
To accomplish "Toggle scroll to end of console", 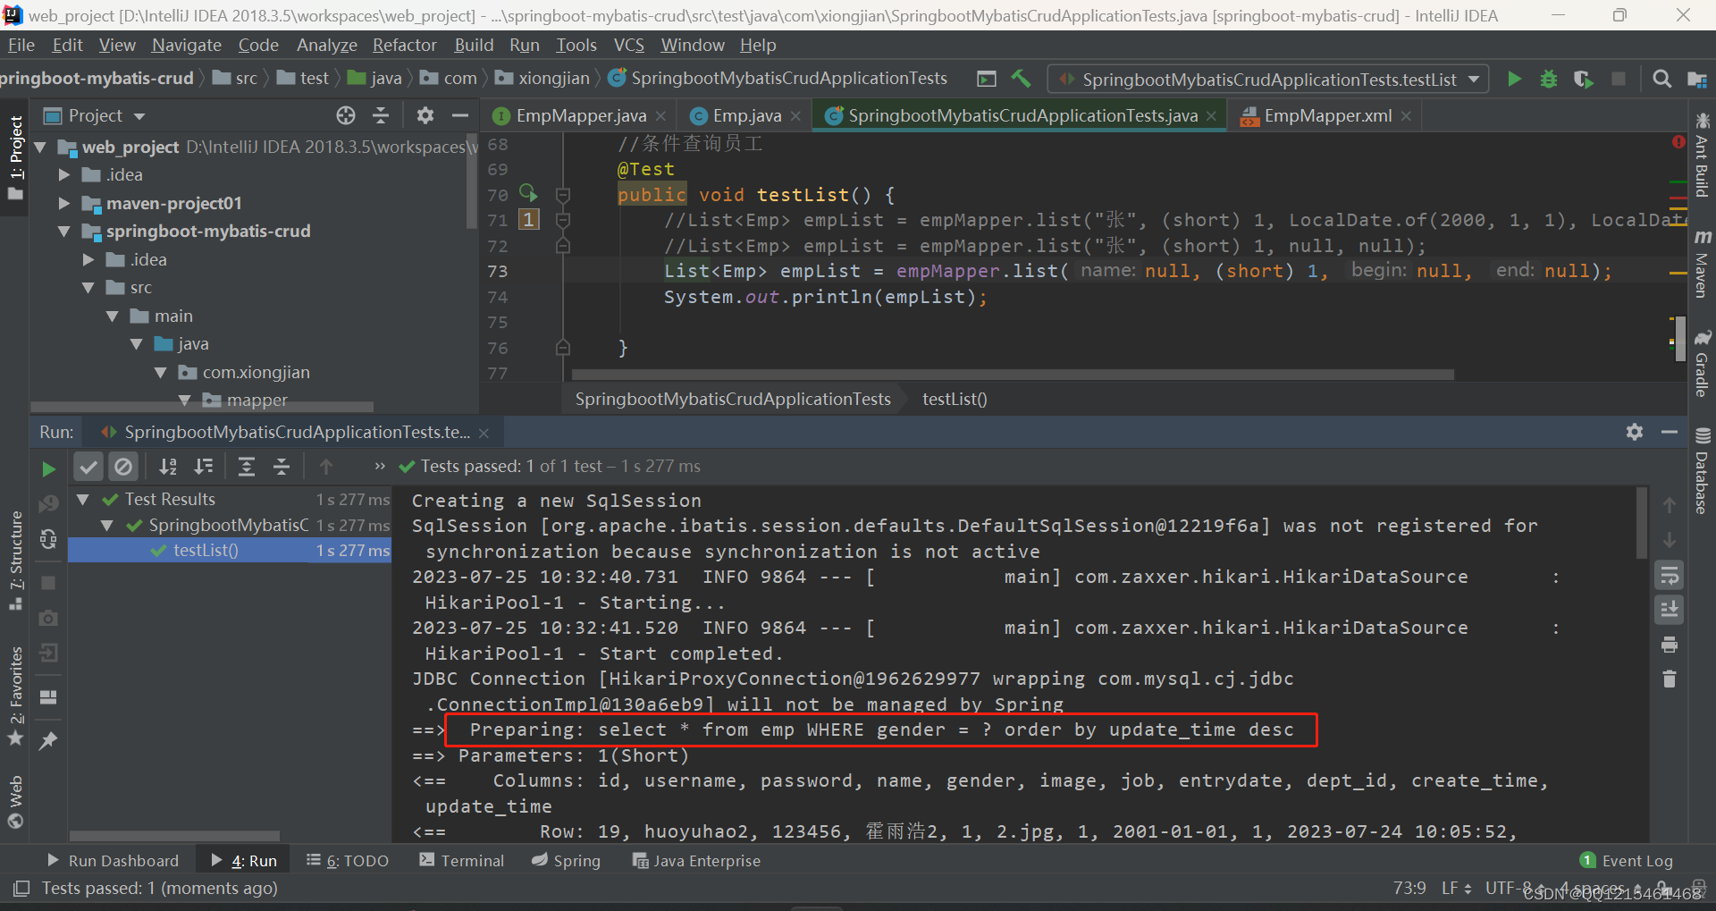I will point(1669,610).
